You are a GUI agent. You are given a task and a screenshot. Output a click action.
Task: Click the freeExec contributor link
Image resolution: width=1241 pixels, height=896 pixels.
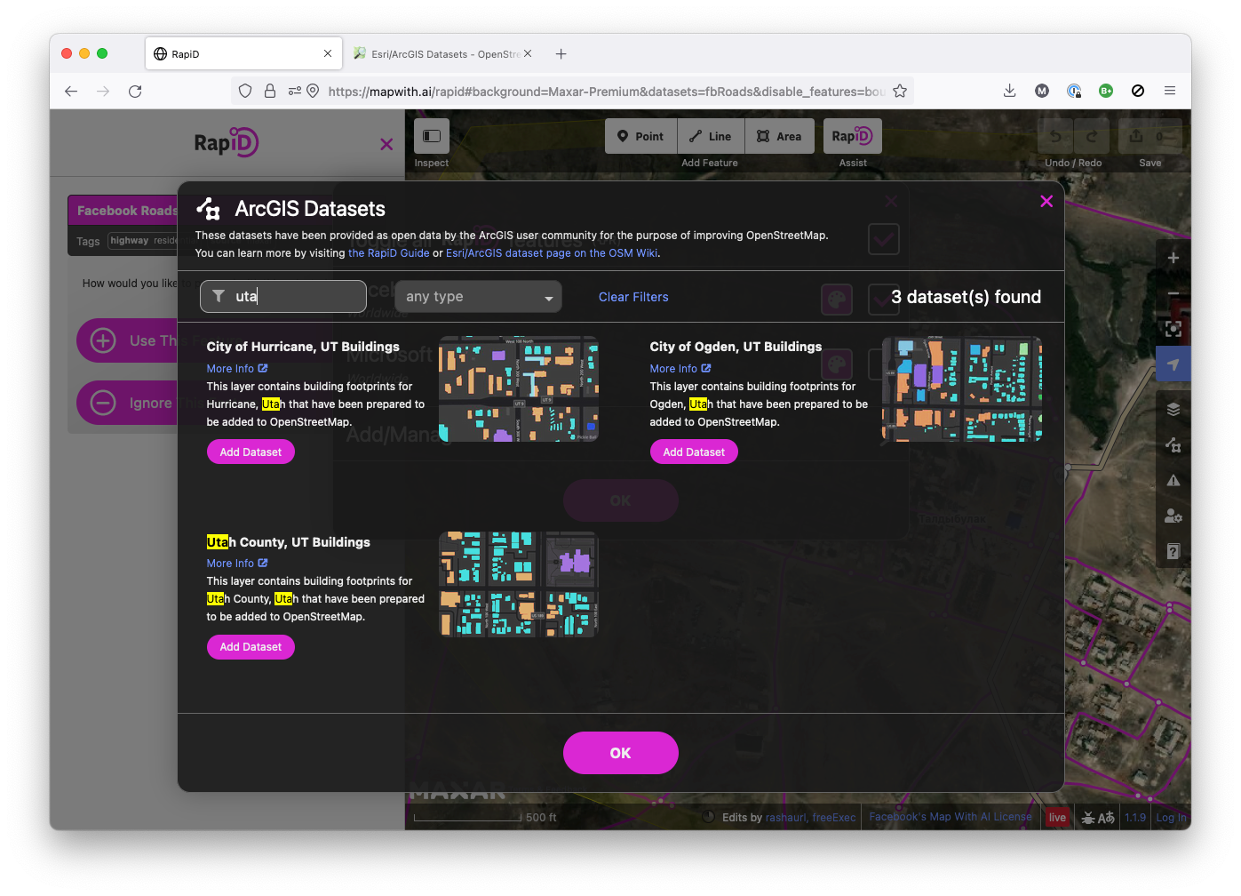point(834,818)
